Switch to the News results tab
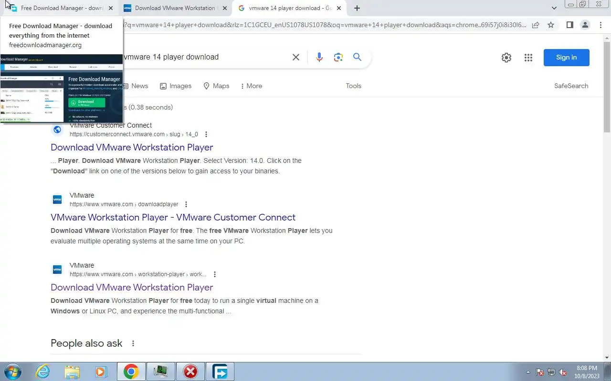The height and width of the screenshot is (381, 611). pyautogui.click(x=136, y=86)
